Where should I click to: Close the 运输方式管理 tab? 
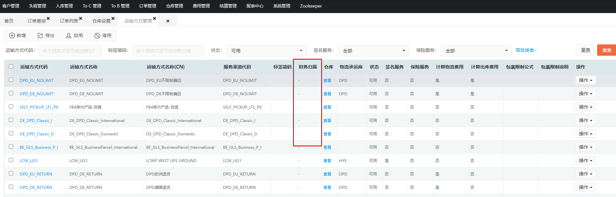click(155, 19)
